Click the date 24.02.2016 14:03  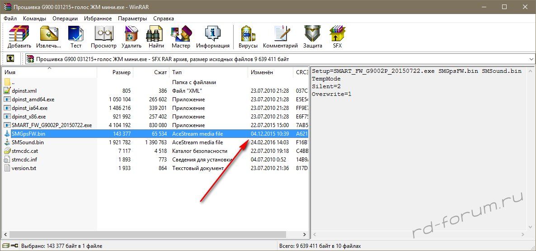click(270, 142)
